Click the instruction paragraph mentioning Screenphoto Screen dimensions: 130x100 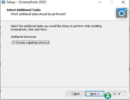(56, 28)
